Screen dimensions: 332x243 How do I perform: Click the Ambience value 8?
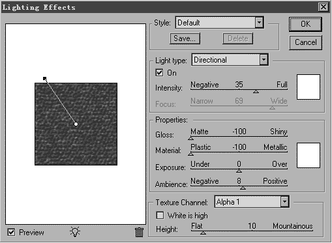coord(239,180)
